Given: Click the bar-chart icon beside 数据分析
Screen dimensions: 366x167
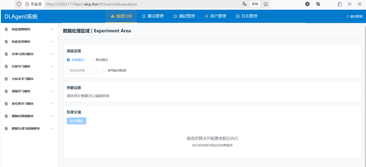Looking at the screenshot, I should 112,16.
